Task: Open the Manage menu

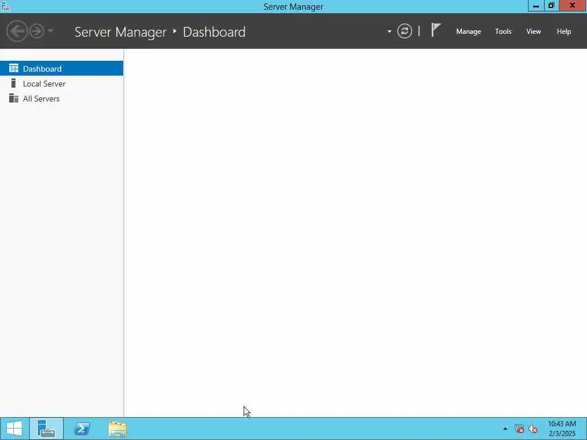Action: coord(468,32)
